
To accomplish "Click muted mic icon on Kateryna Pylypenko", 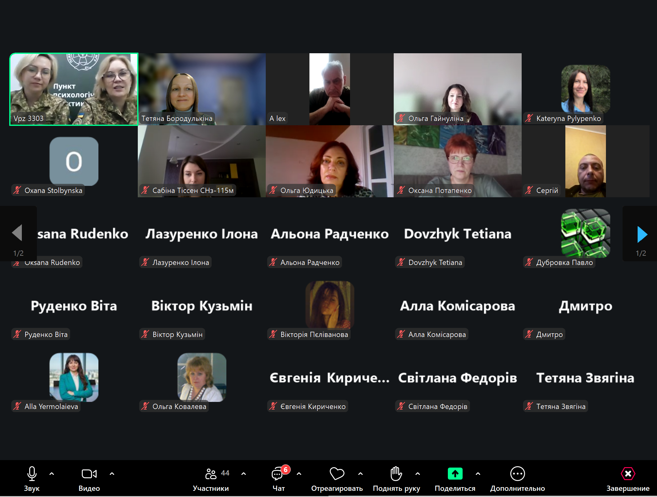I will coord(529,118).
